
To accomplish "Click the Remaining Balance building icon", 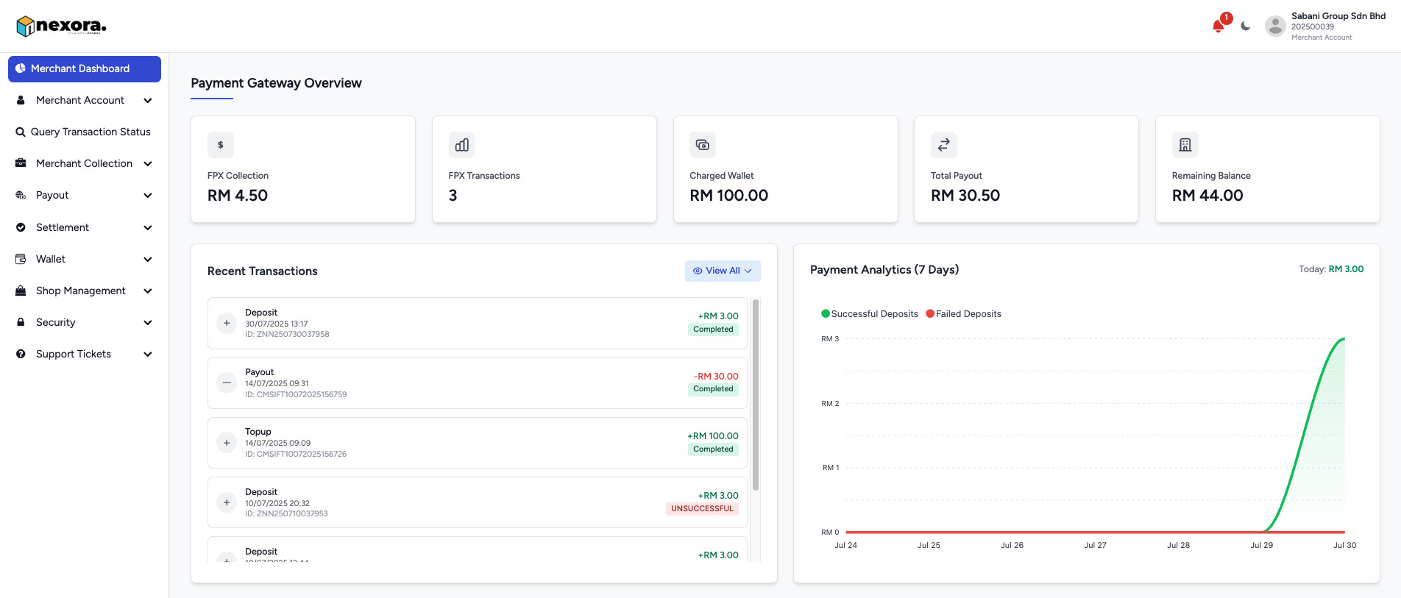I will coord(1185,145).
